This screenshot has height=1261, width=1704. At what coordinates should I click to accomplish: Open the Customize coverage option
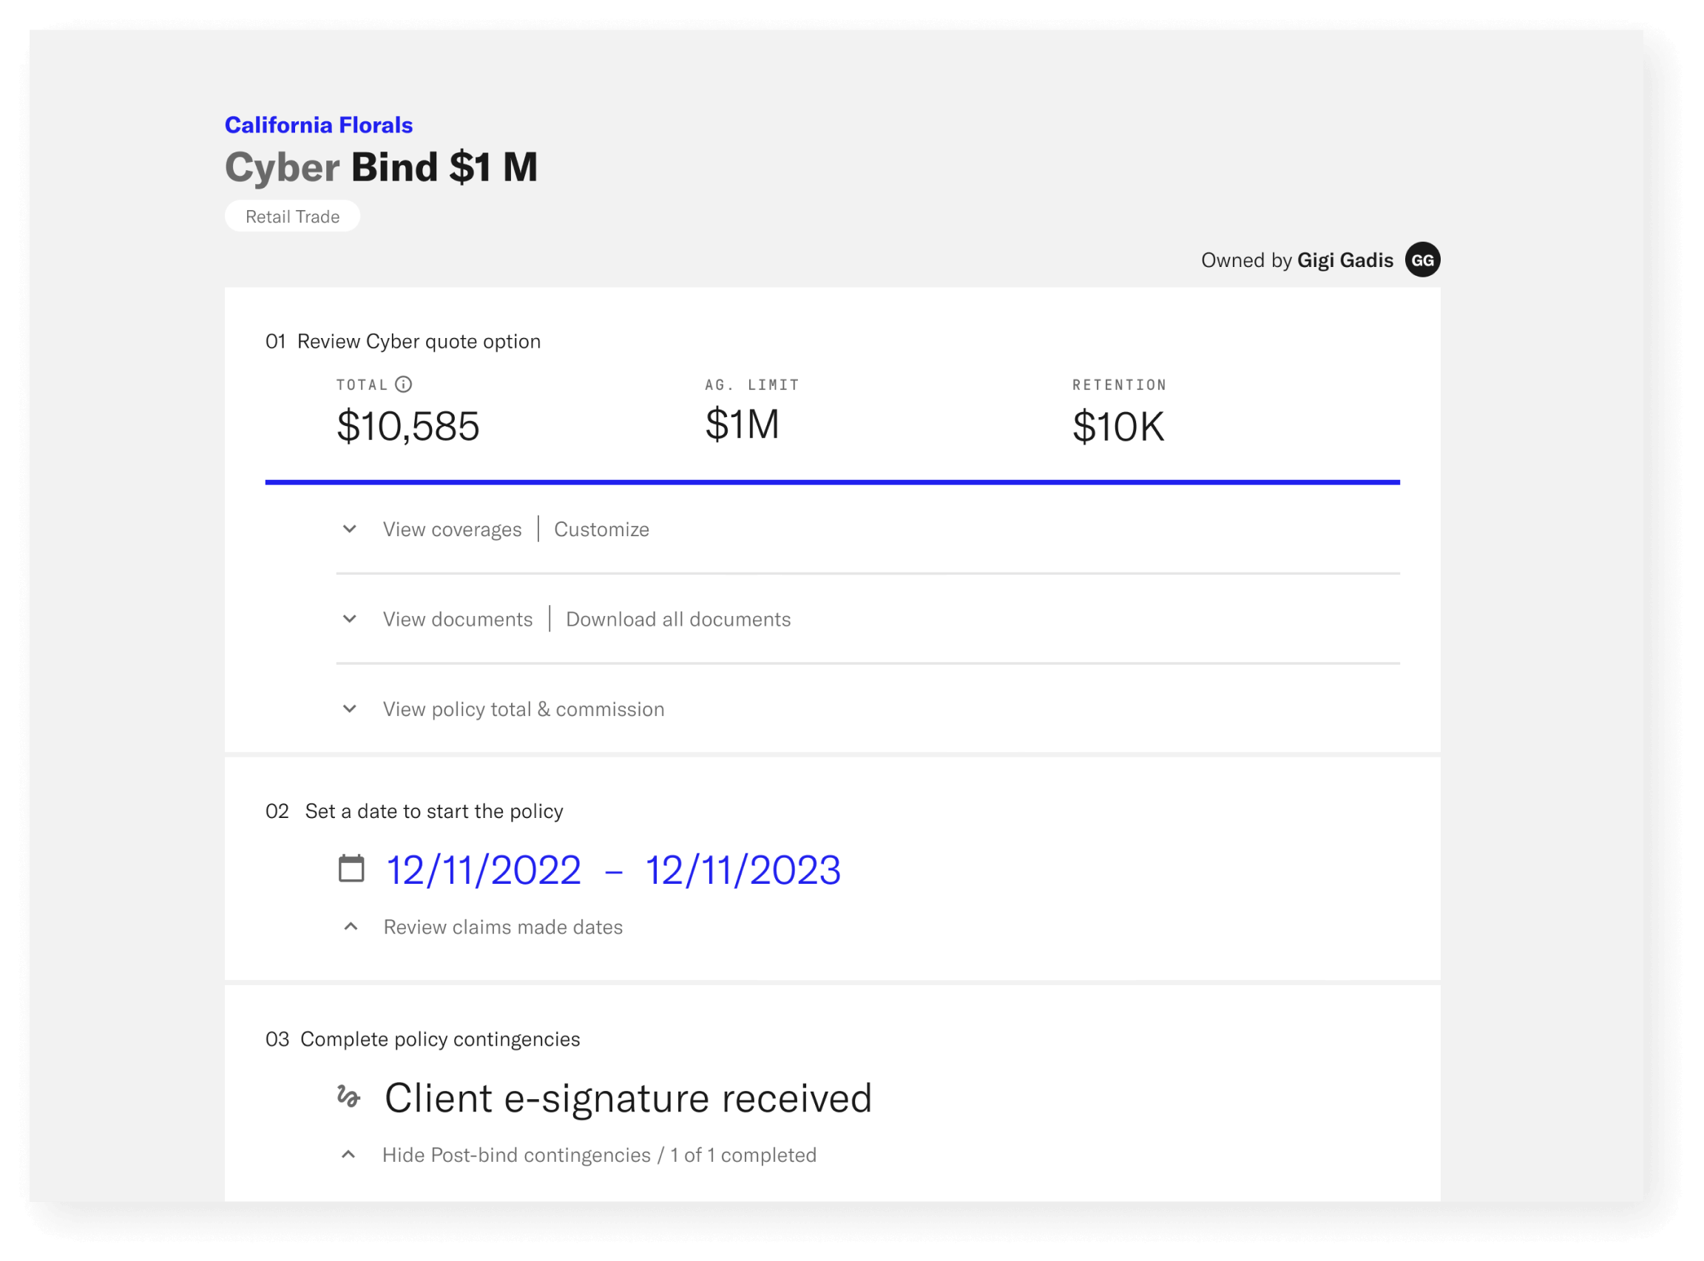601,529
